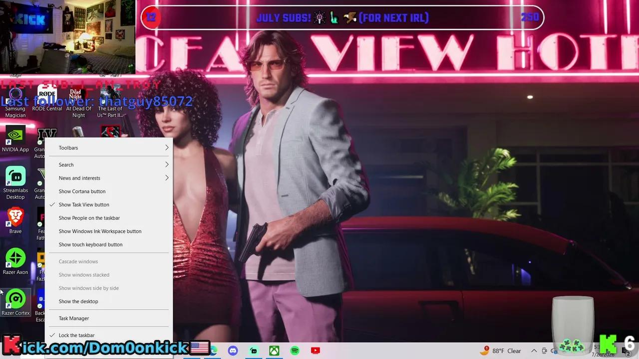Viewport: 639px width, 359px height.
Task: Open the NVIDIA App desktop shortcut
Action: pyautogui.click(x=15, y=139)
